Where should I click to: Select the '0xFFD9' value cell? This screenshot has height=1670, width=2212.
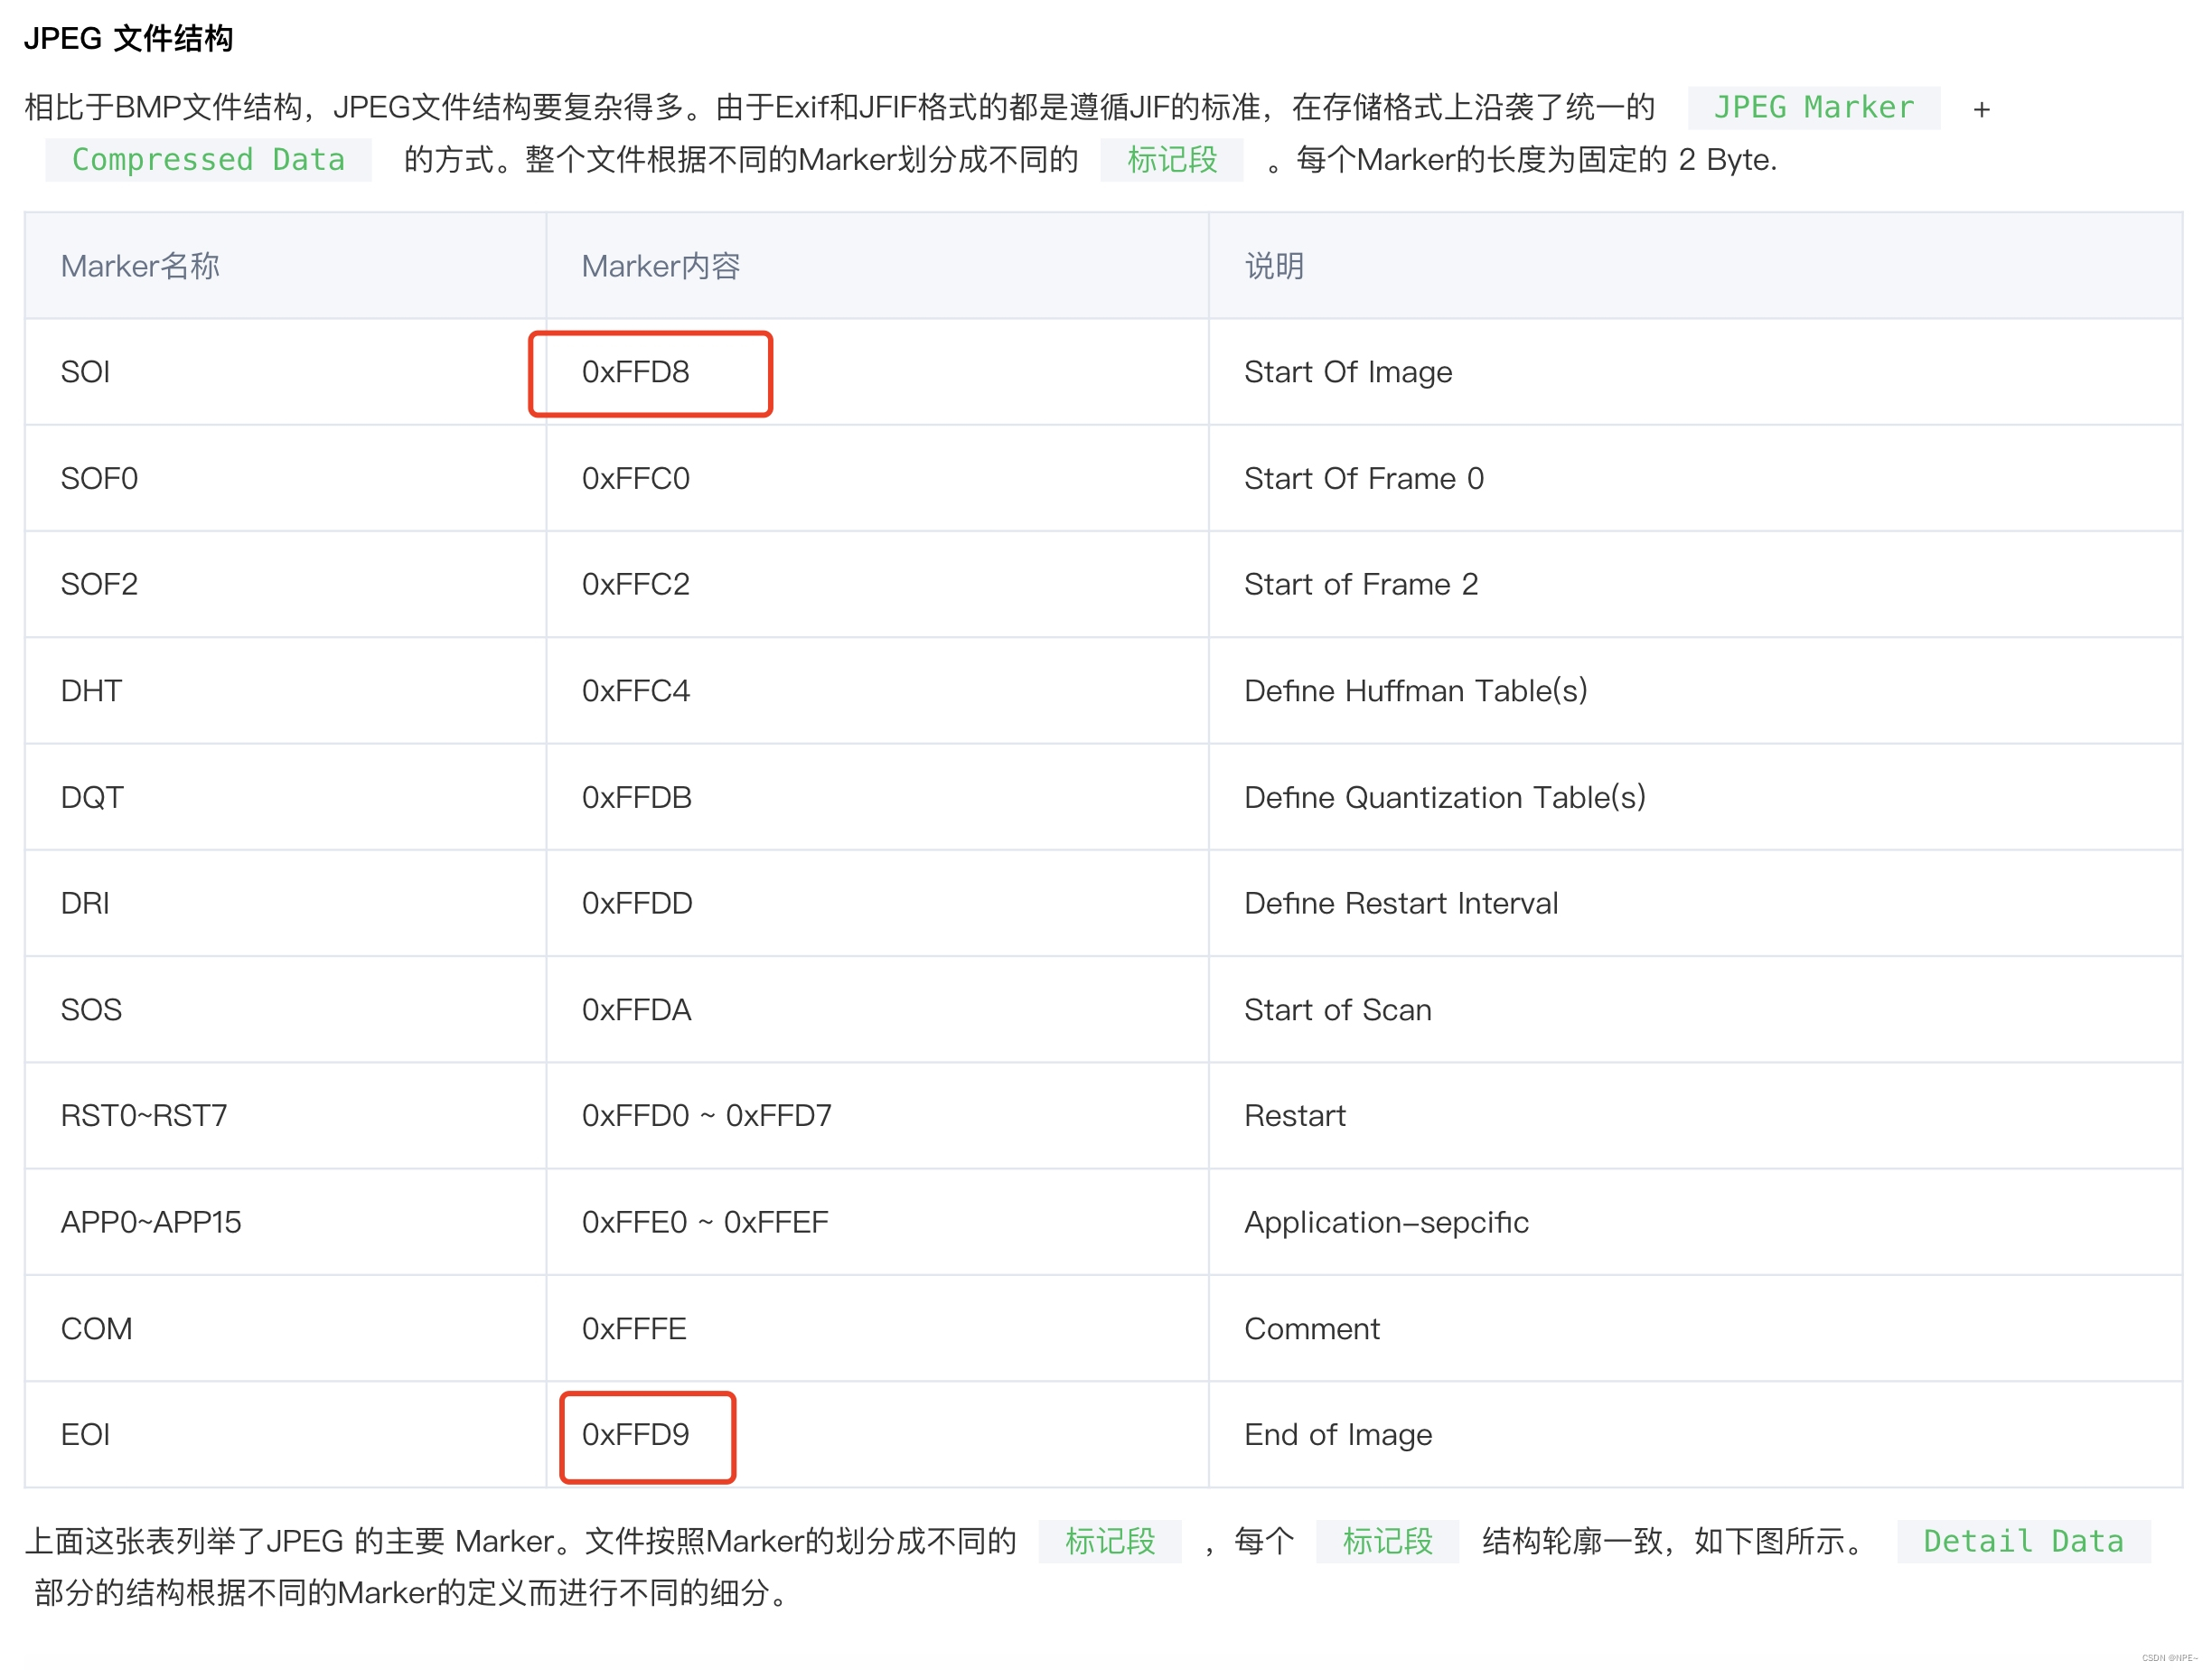(877, 1435)
